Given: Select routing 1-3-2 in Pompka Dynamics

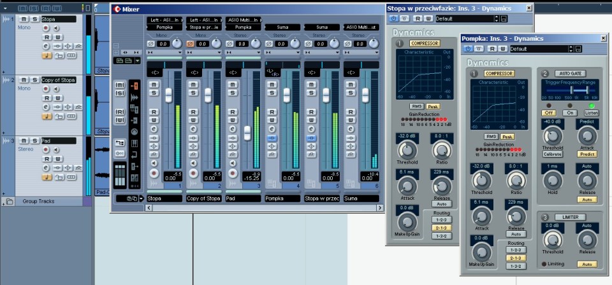Looking at the screenshot, I should tap(515, 266).
